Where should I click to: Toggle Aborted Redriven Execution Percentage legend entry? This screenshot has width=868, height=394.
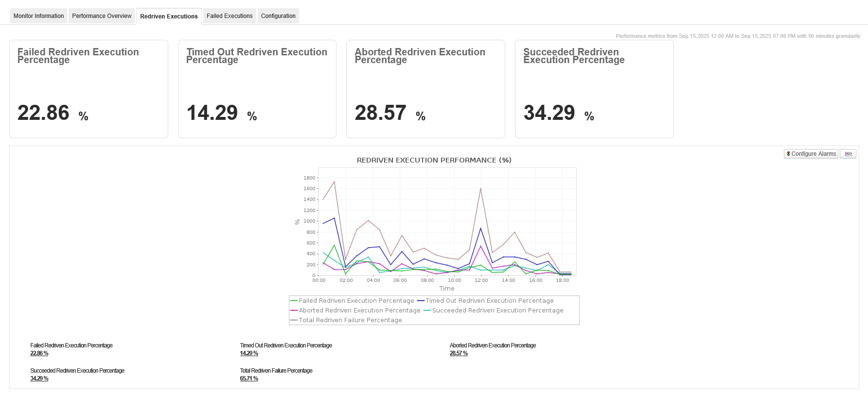(x=355, y=311)
